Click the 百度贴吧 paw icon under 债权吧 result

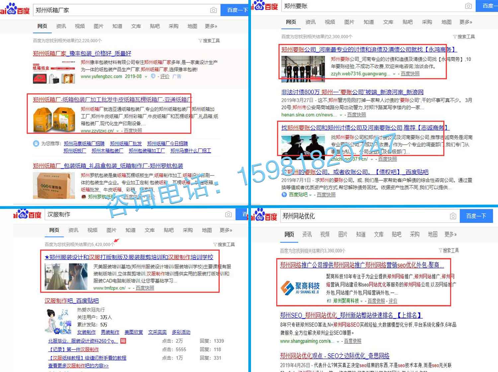tap(284, 195)
